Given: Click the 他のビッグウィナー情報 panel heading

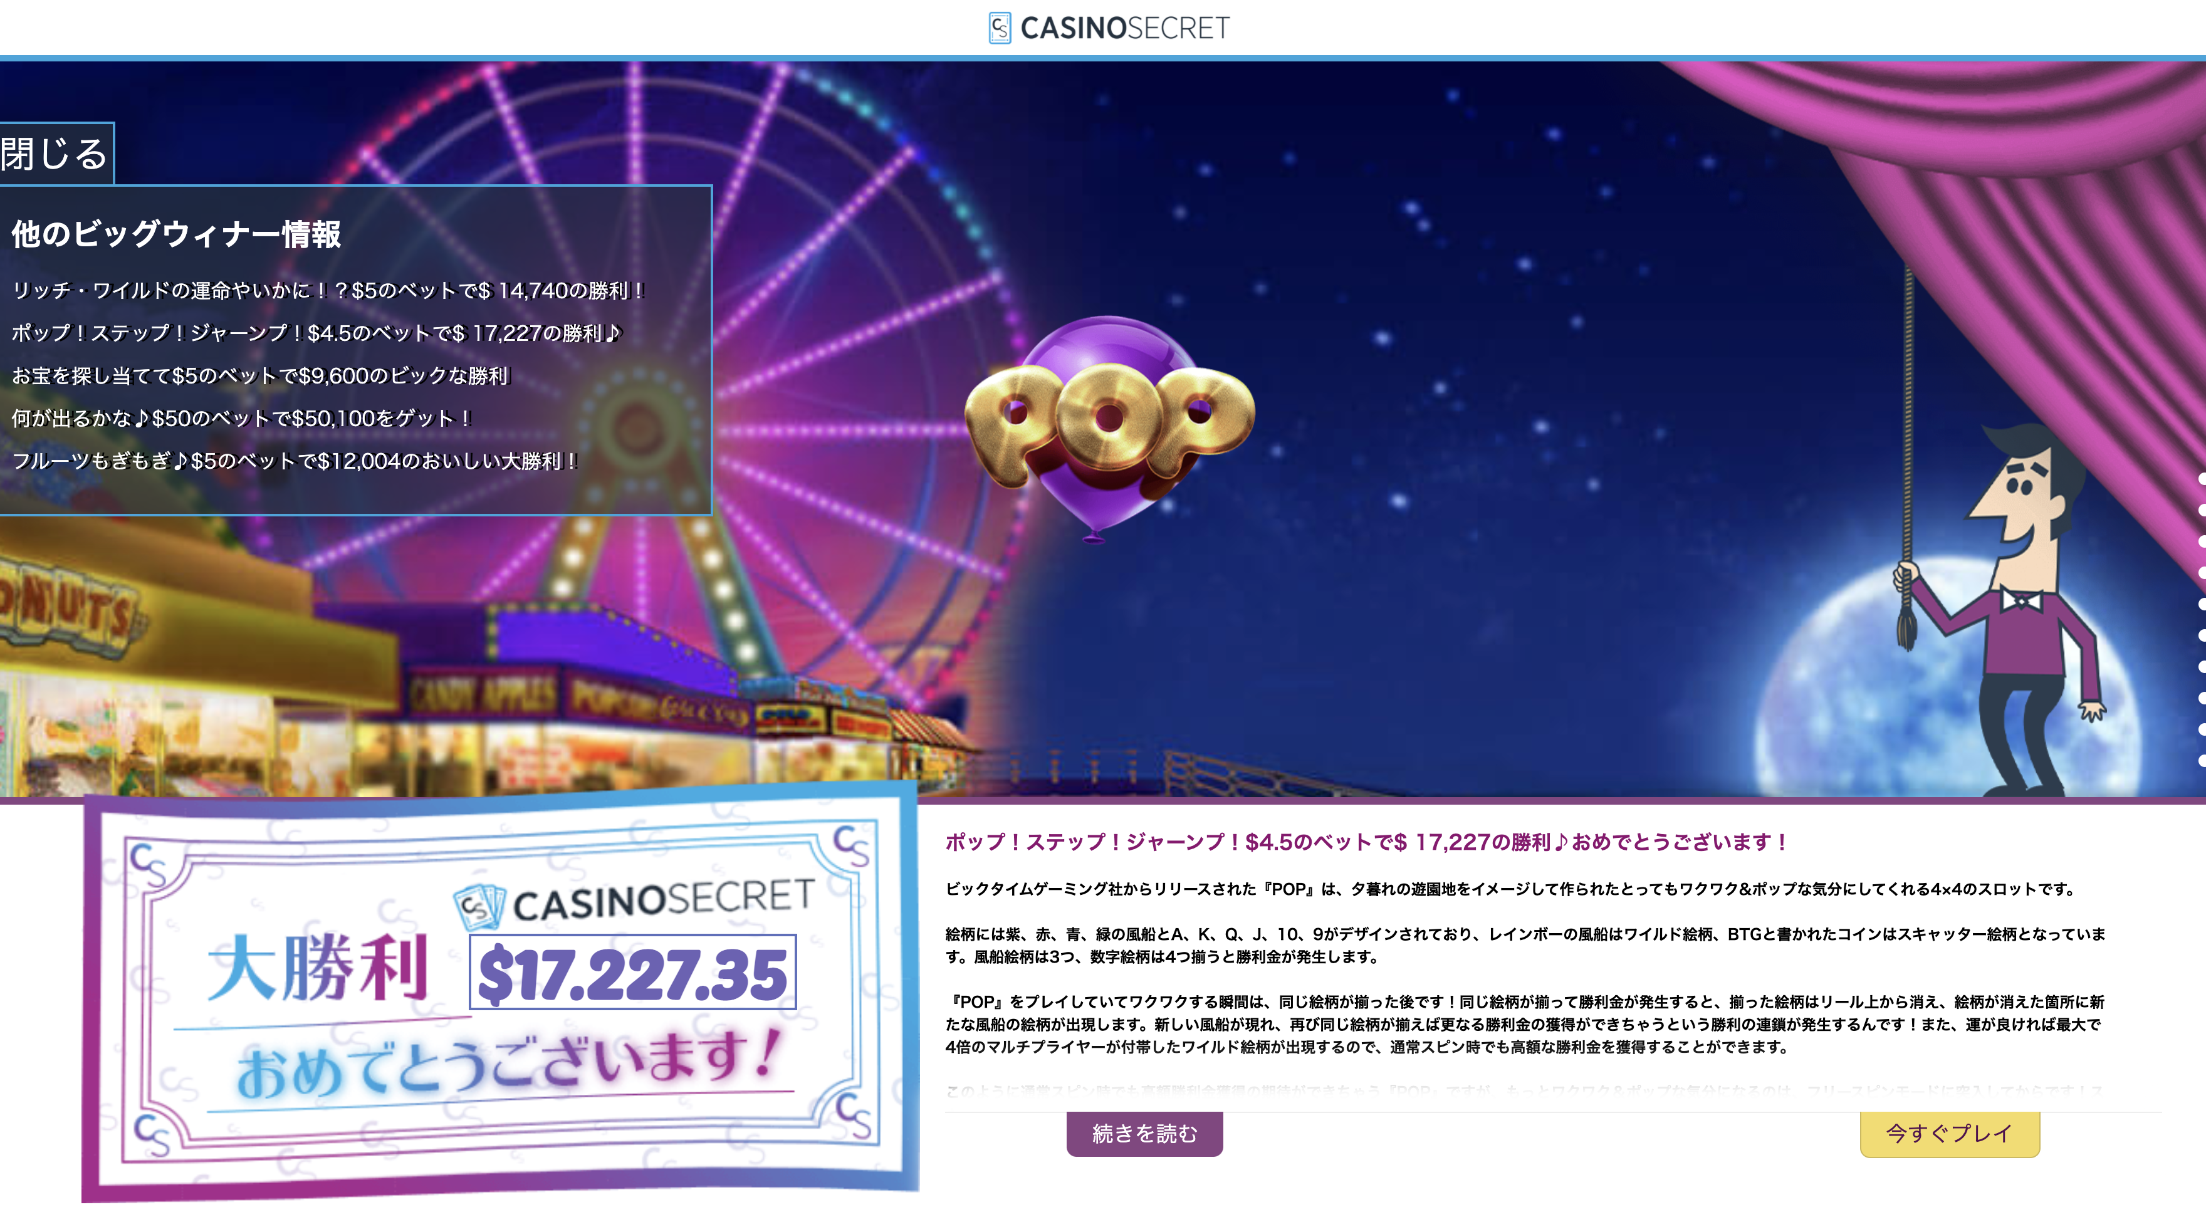Looking at the screenshot, I should tap(176, 234).
